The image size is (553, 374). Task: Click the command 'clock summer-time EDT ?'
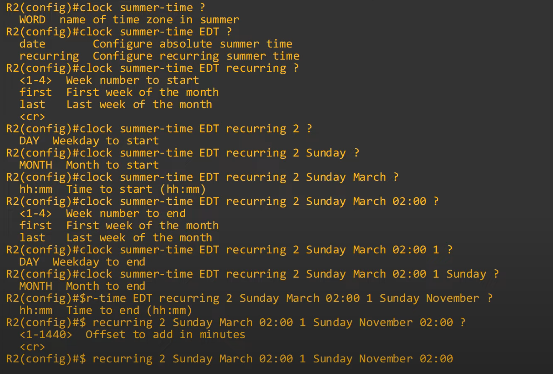point(119,32)
